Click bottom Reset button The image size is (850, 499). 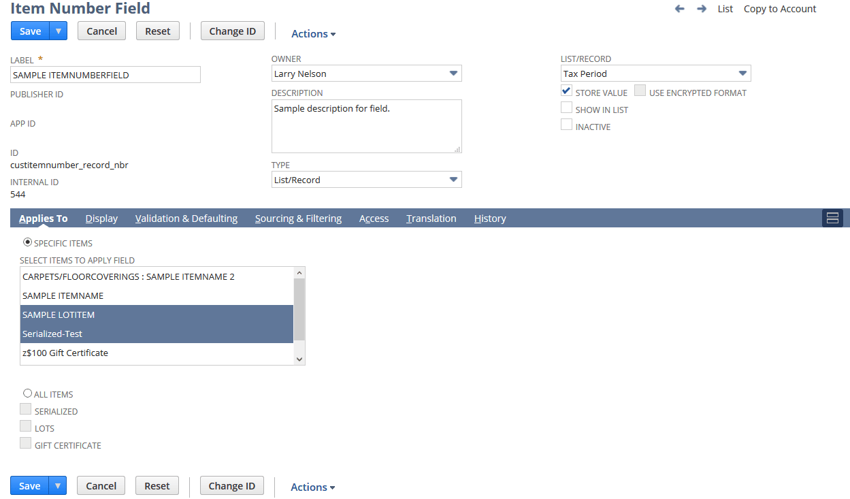pyautogui.click(x=157, y=486)
